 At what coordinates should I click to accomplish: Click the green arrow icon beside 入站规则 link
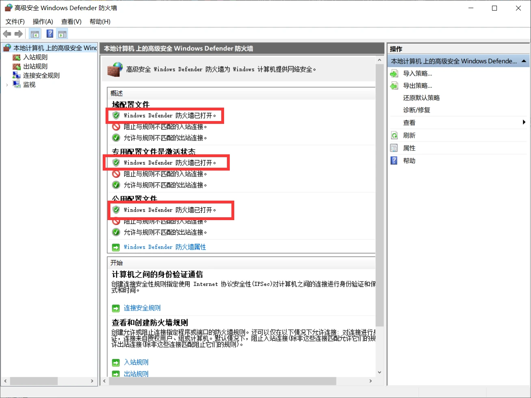[x=116, y=362]
